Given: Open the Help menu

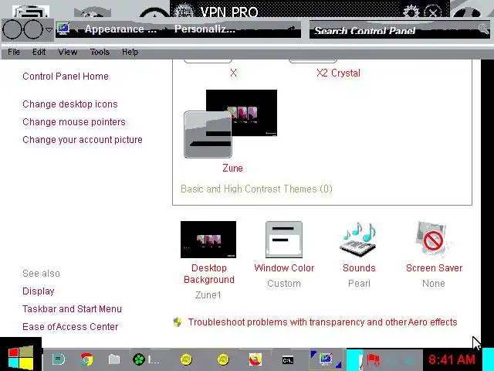Looking at the screenshot, I should 130,52.
